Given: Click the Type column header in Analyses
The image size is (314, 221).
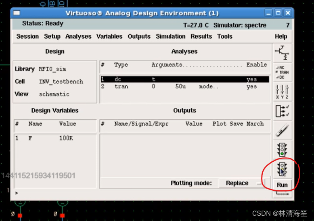Looking at the screenshot, I should click(x=121, y=65).
